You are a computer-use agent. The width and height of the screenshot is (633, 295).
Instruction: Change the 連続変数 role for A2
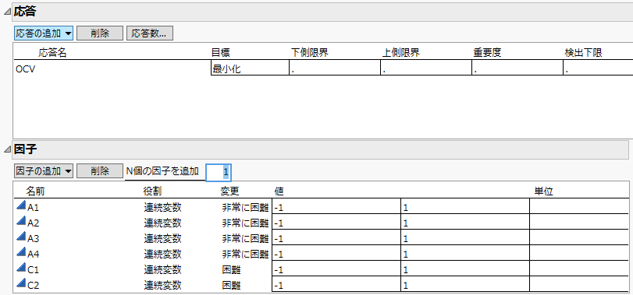coord(162,223)
